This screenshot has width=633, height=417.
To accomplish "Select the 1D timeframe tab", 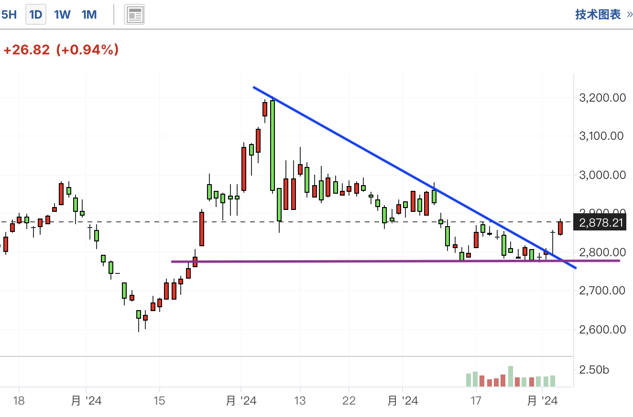I will [36, 15].
